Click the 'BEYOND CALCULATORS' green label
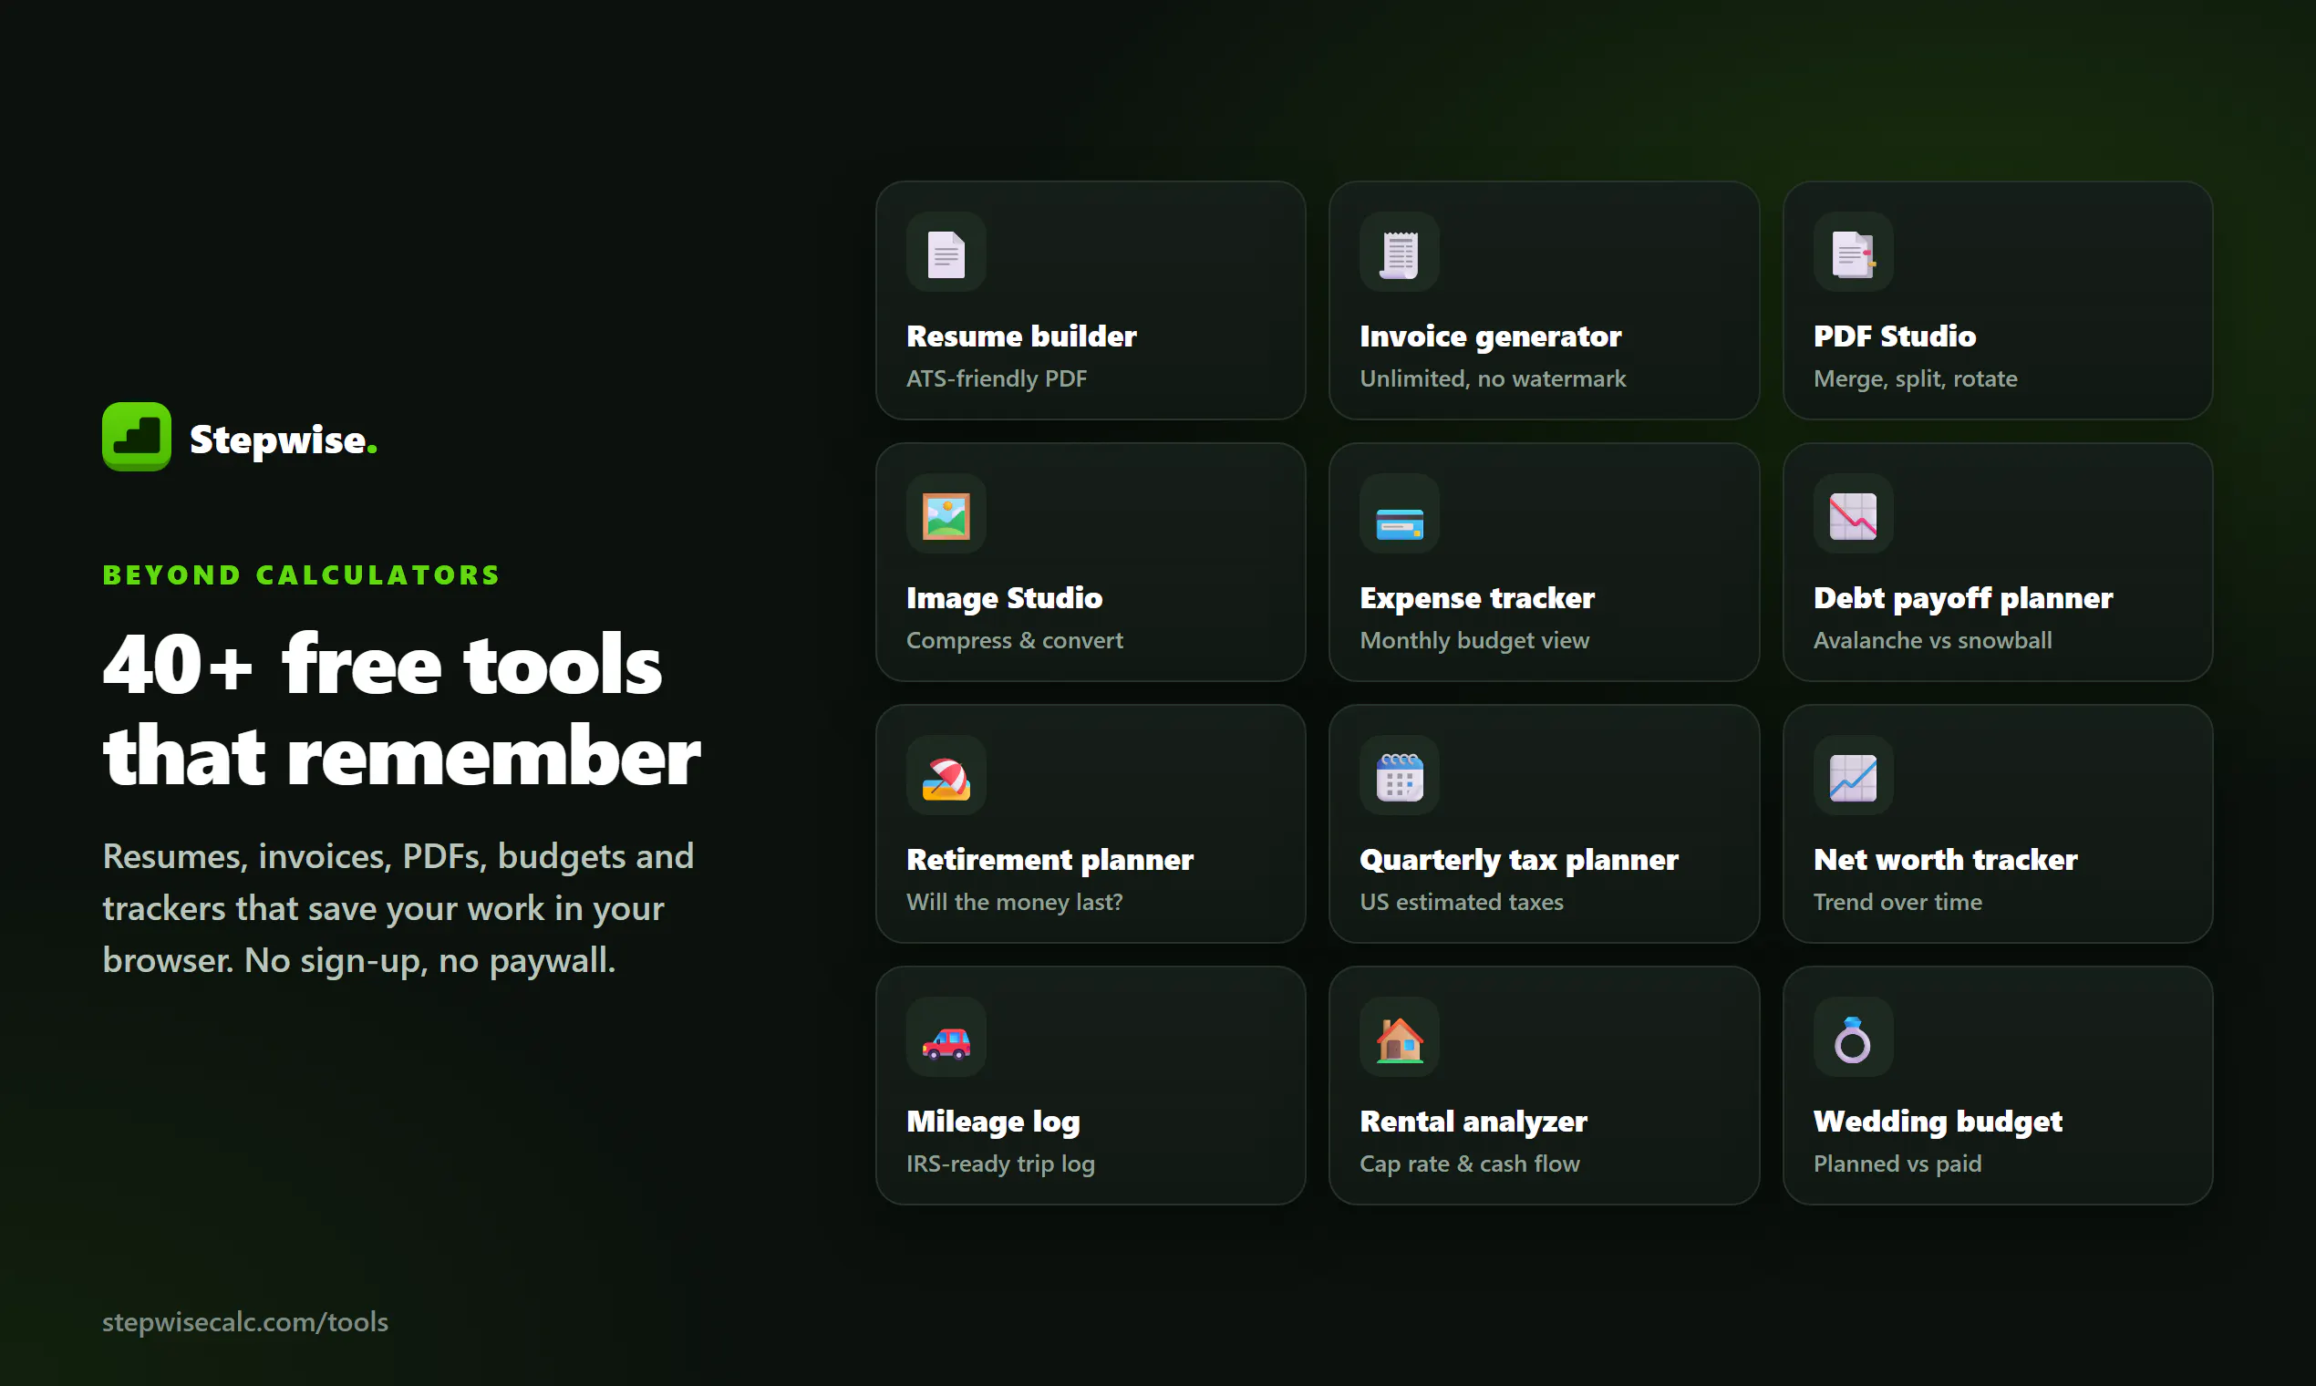This screenshot has height=1386, width=2316. [302, 574]
